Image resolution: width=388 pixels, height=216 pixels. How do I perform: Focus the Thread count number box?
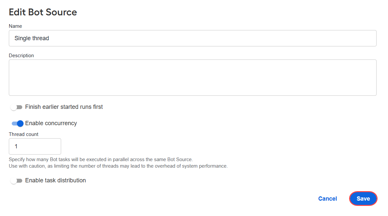[x=35, y=146]
